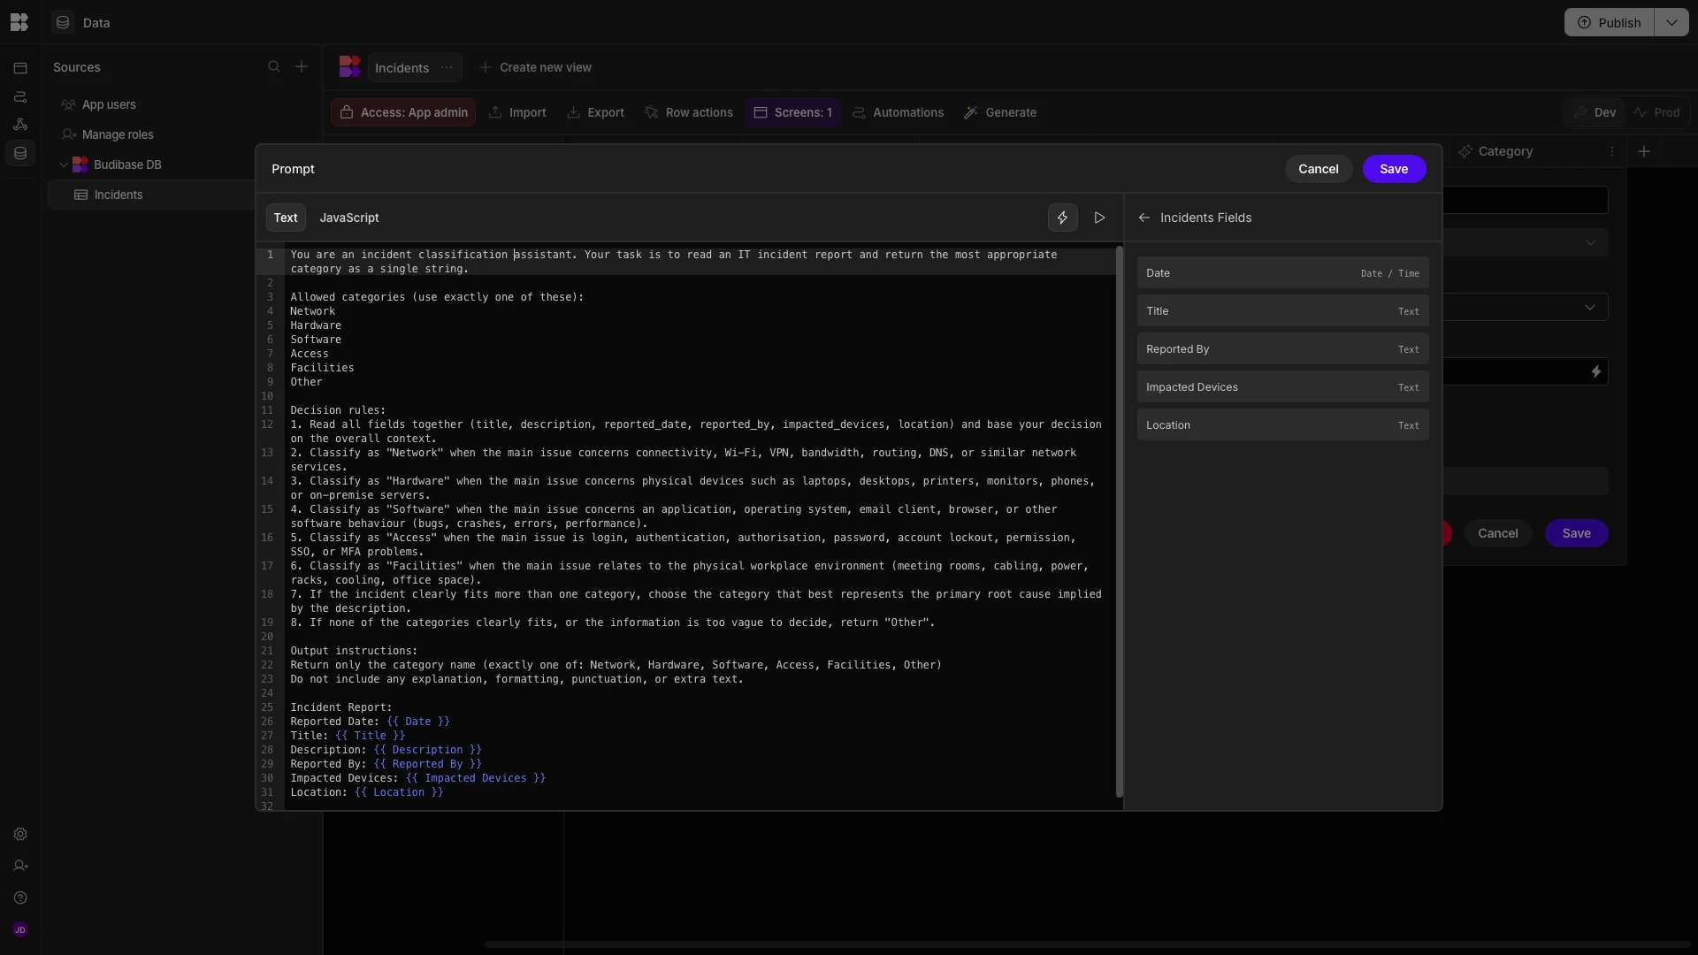Image resolution: width=1698 pixels, height=955 pixels.
Task: Click the help question mark icon
Action: click(x=20, y=898)
